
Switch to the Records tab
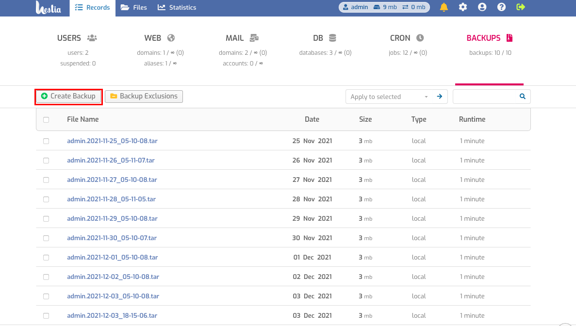coord(93,8)
